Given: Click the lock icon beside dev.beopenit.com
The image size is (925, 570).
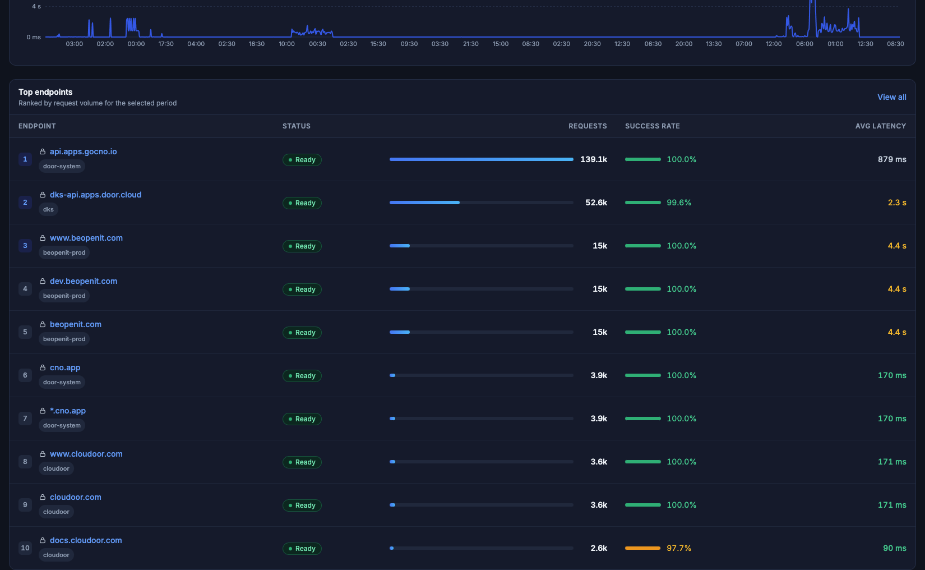Looking at the screenshot, I should point(43,281).
